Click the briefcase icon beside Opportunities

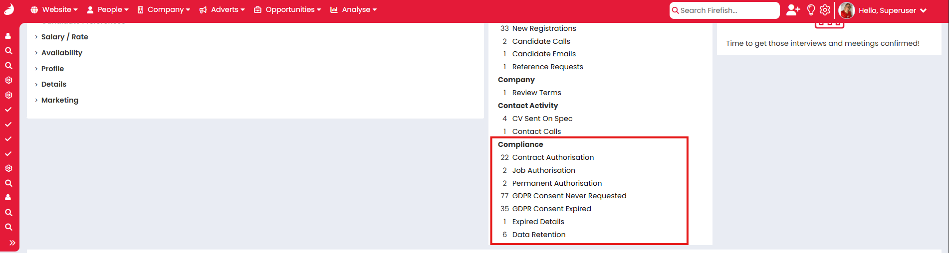point(257,9)
